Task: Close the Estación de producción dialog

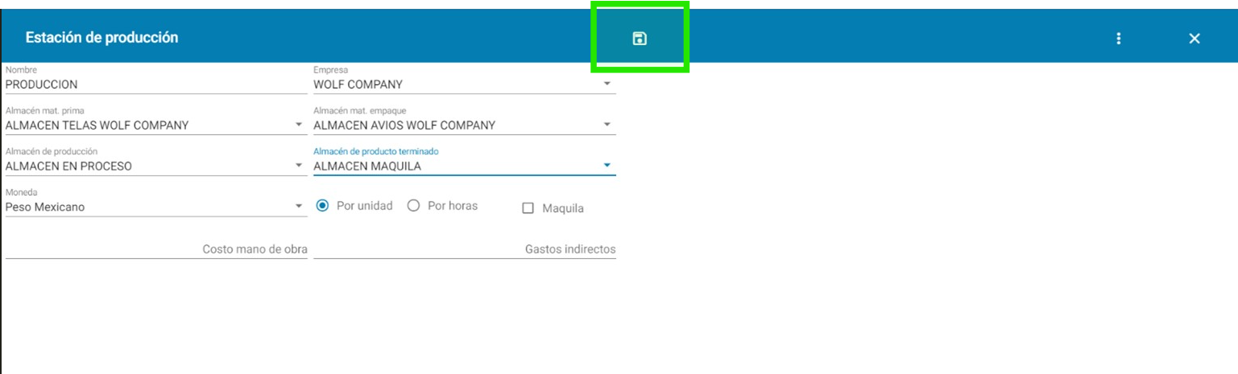Action: [x=1195, y=39]
